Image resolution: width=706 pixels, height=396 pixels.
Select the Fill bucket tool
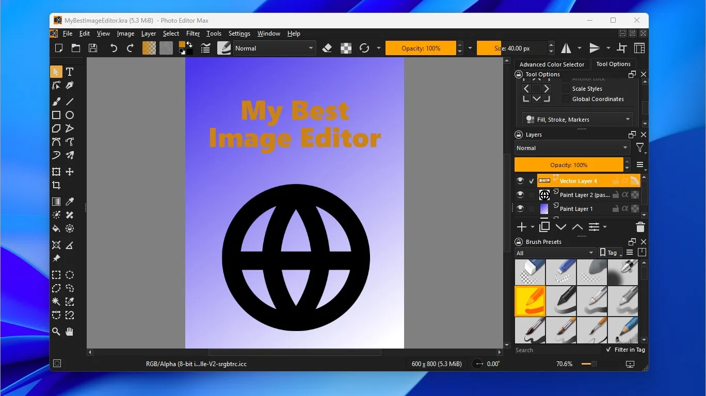[x=56, y=228]
